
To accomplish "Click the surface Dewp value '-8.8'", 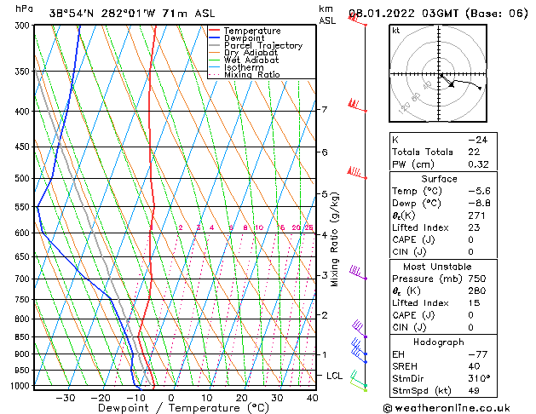I will click(479, 204).
